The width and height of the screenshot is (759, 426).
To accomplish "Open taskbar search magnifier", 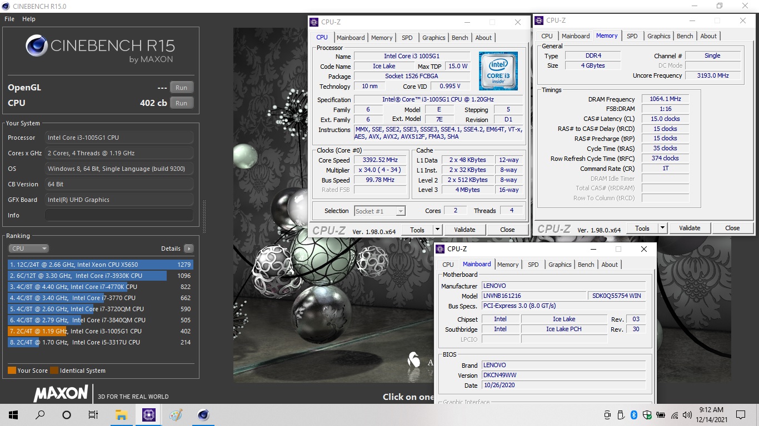I will pyautogui.click(x=40, y=414).
